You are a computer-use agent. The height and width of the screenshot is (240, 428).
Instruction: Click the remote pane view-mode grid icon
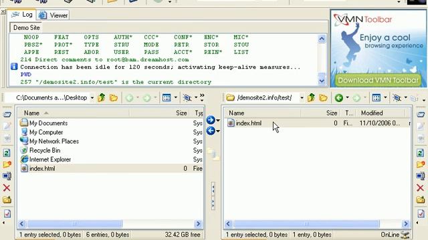[377, 97]
